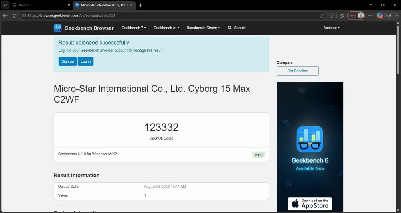Click the Cyborg 15 Max C2WF page title

(x=152, y=94)
